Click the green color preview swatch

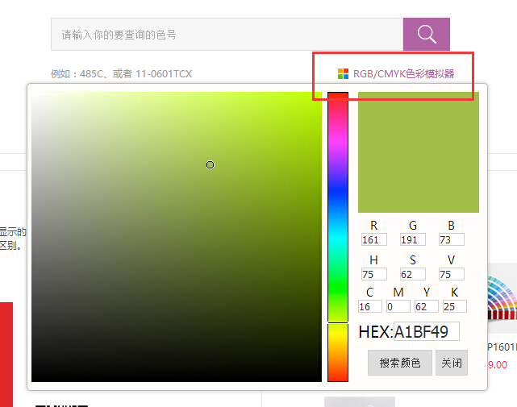coord(418,152)
